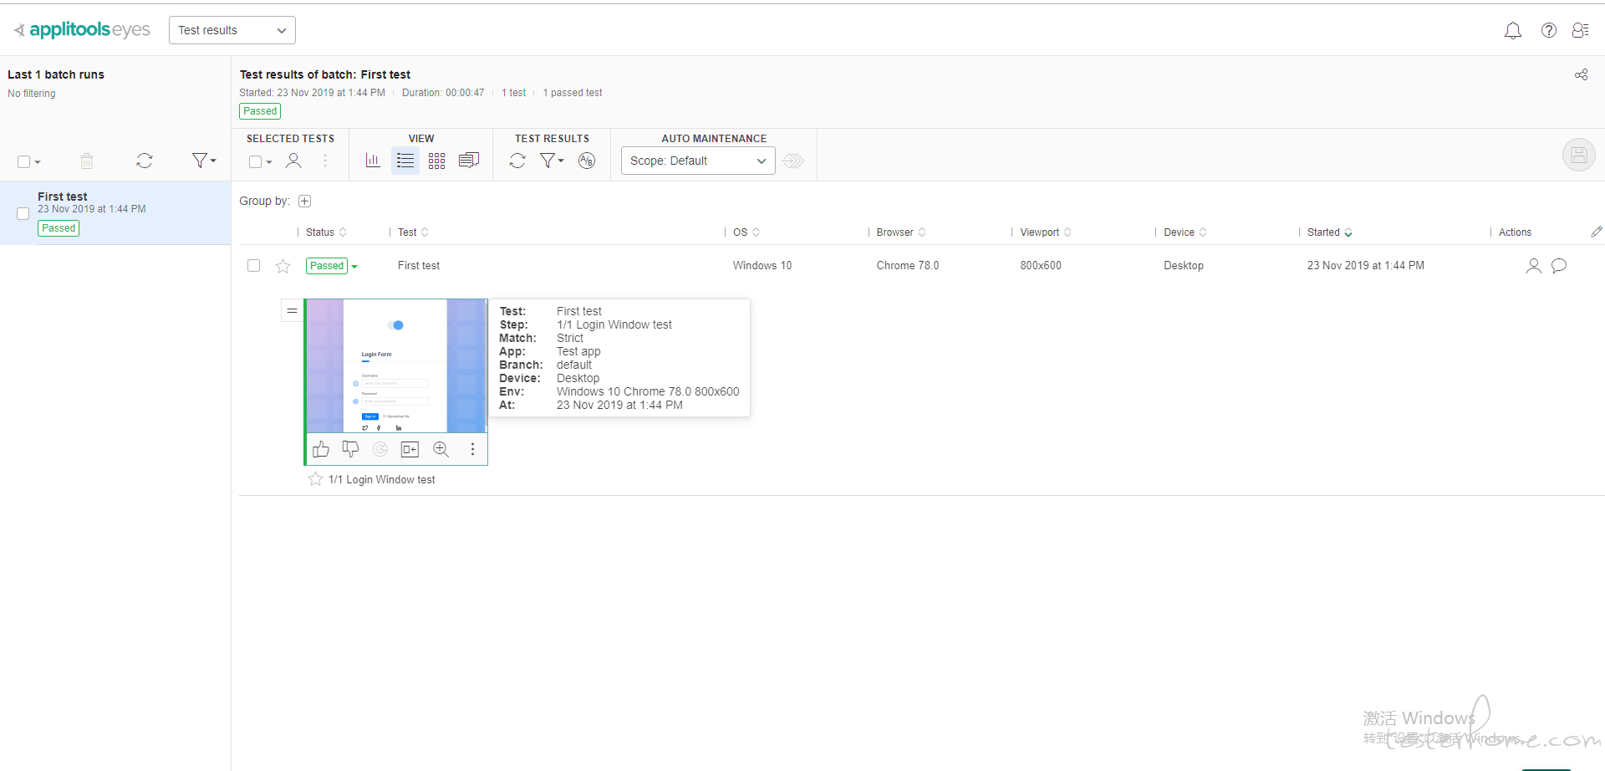The height and width of the screenshot is (771, 1605).
Task: Collapse step details with equals icon
Action: click(x=292, y=310)
